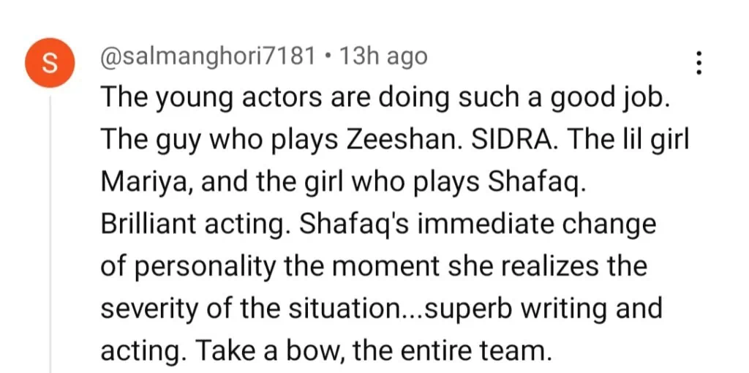
Task: Open the three-dot comment options menu
Action: pos(699,62)
